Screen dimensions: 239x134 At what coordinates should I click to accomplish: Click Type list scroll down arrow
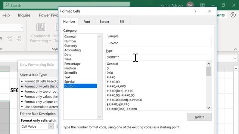pos(209,108)
